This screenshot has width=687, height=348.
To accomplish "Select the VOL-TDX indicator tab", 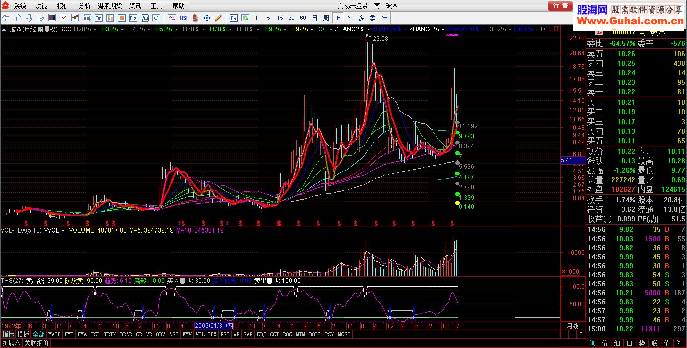I will [205, 334].
